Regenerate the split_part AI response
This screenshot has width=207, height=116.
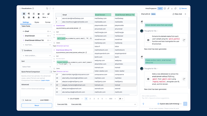[x=184, y=40]
